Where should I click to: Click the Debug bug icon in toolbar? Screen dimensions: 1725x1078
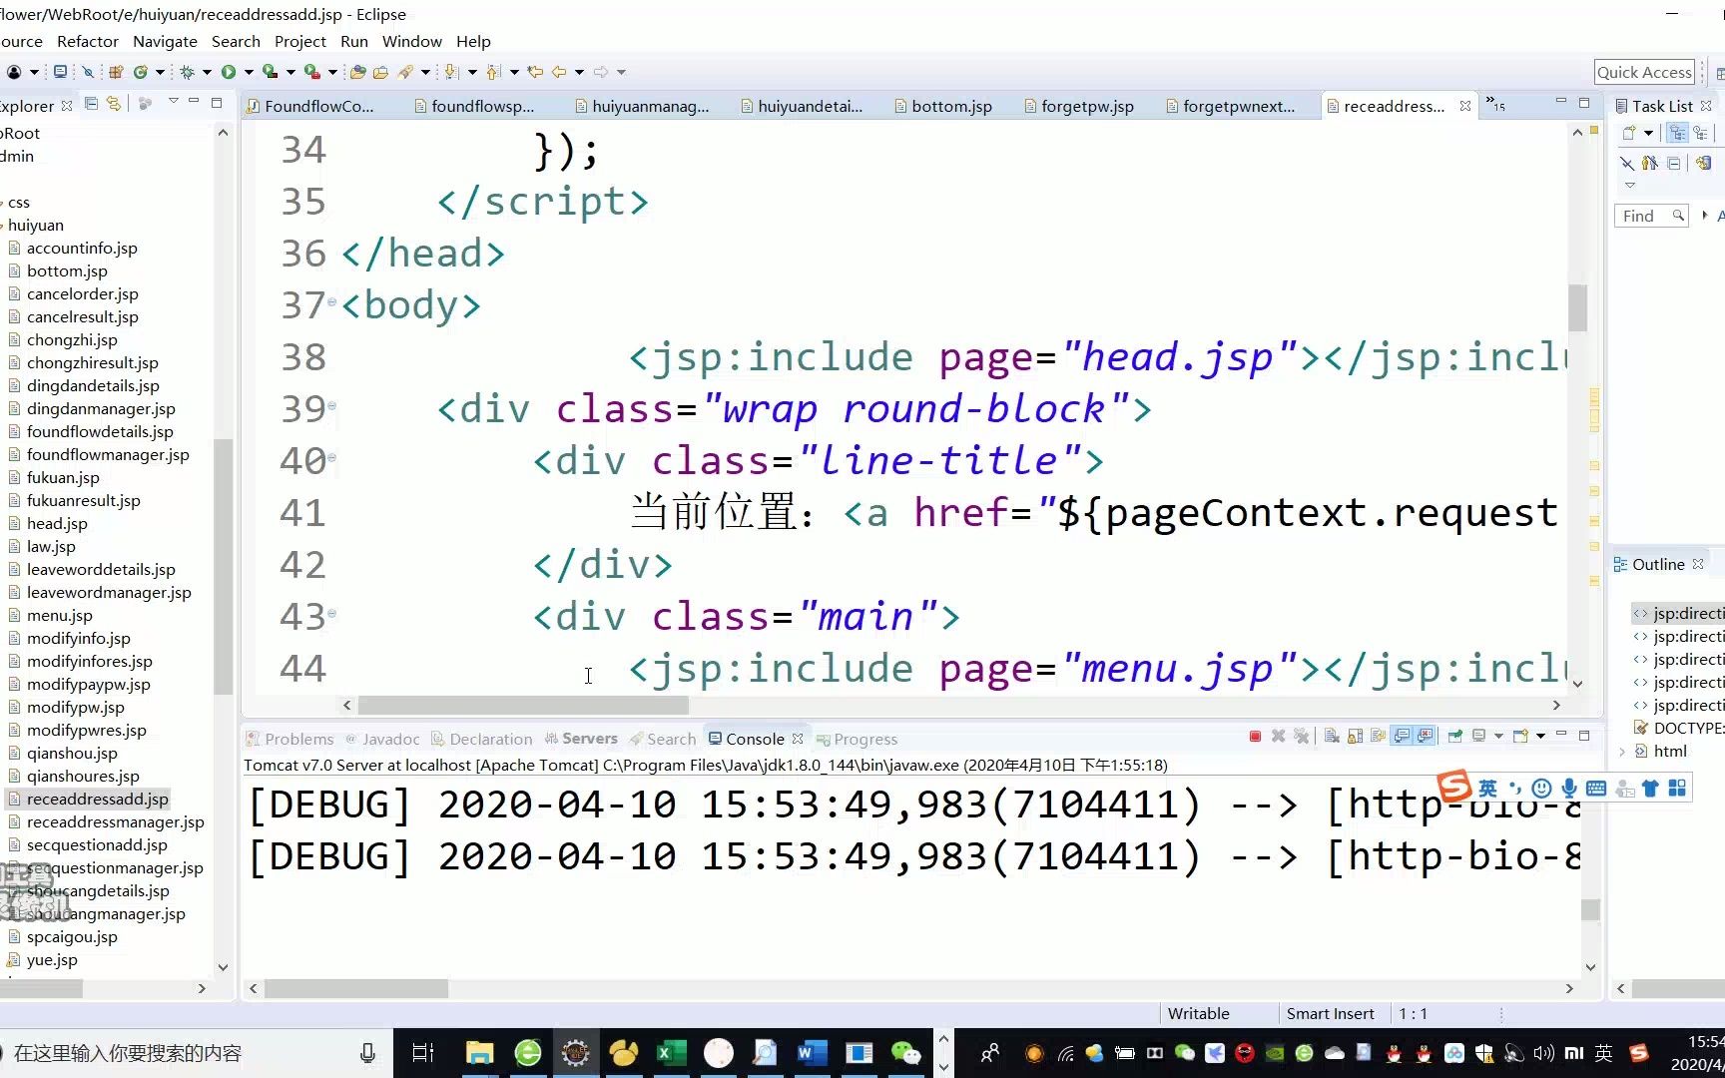[187, 72]
